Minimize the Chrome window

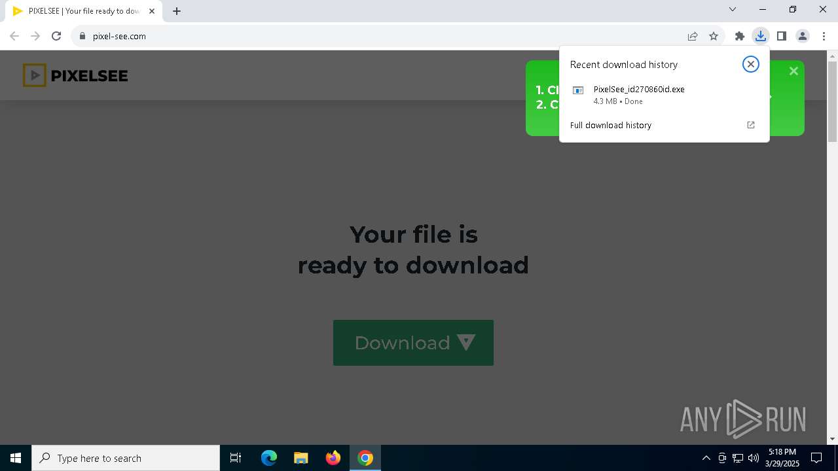763,9
